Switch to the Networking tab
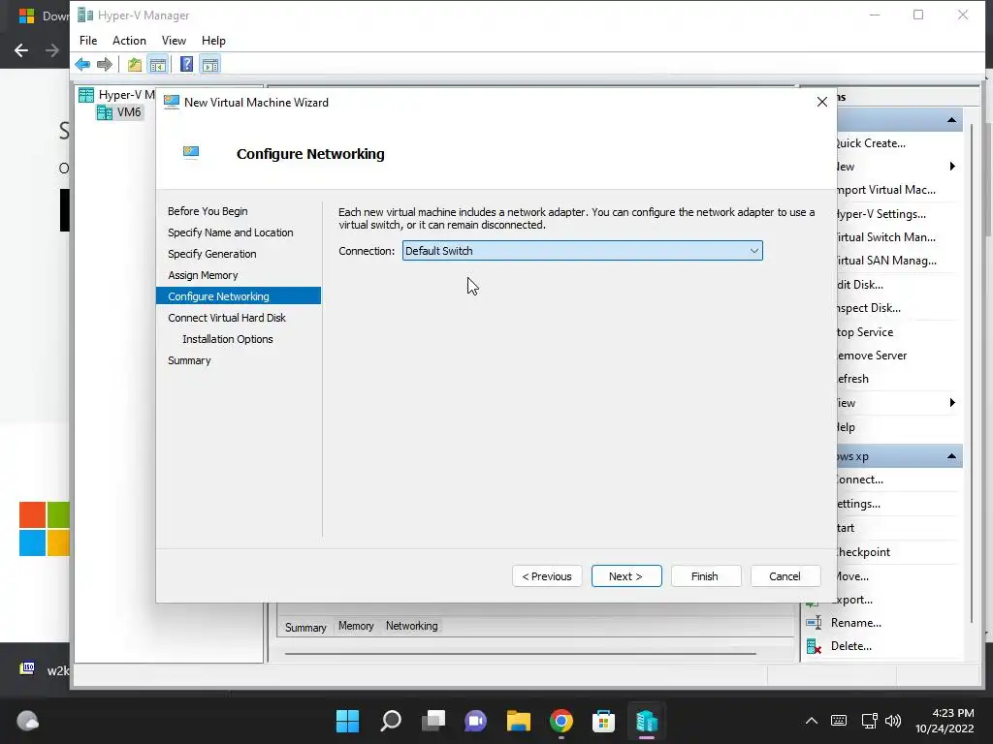The height and width of the screenshot is (744, 993). (x=411, y=626)
